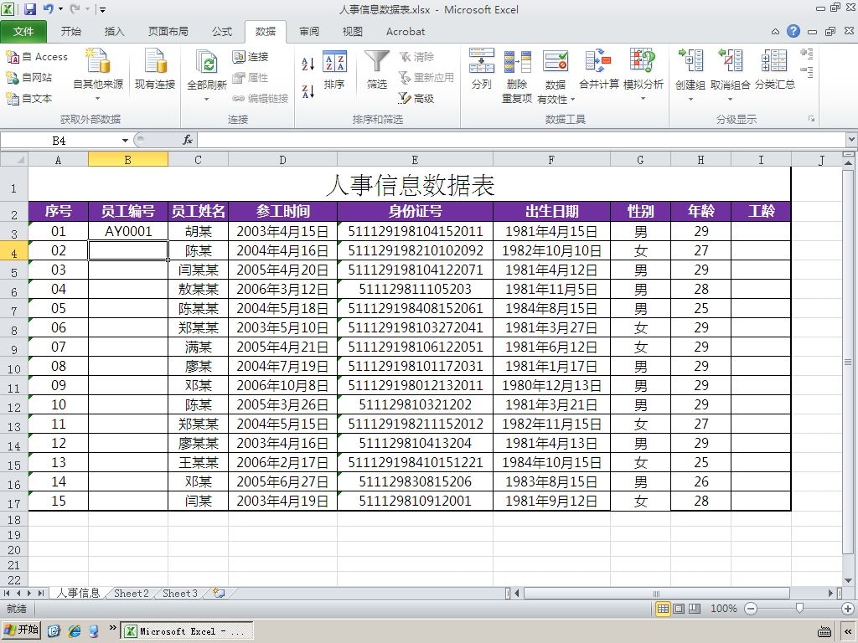Click the horizontal scrollbar thumb

point(657,594)
